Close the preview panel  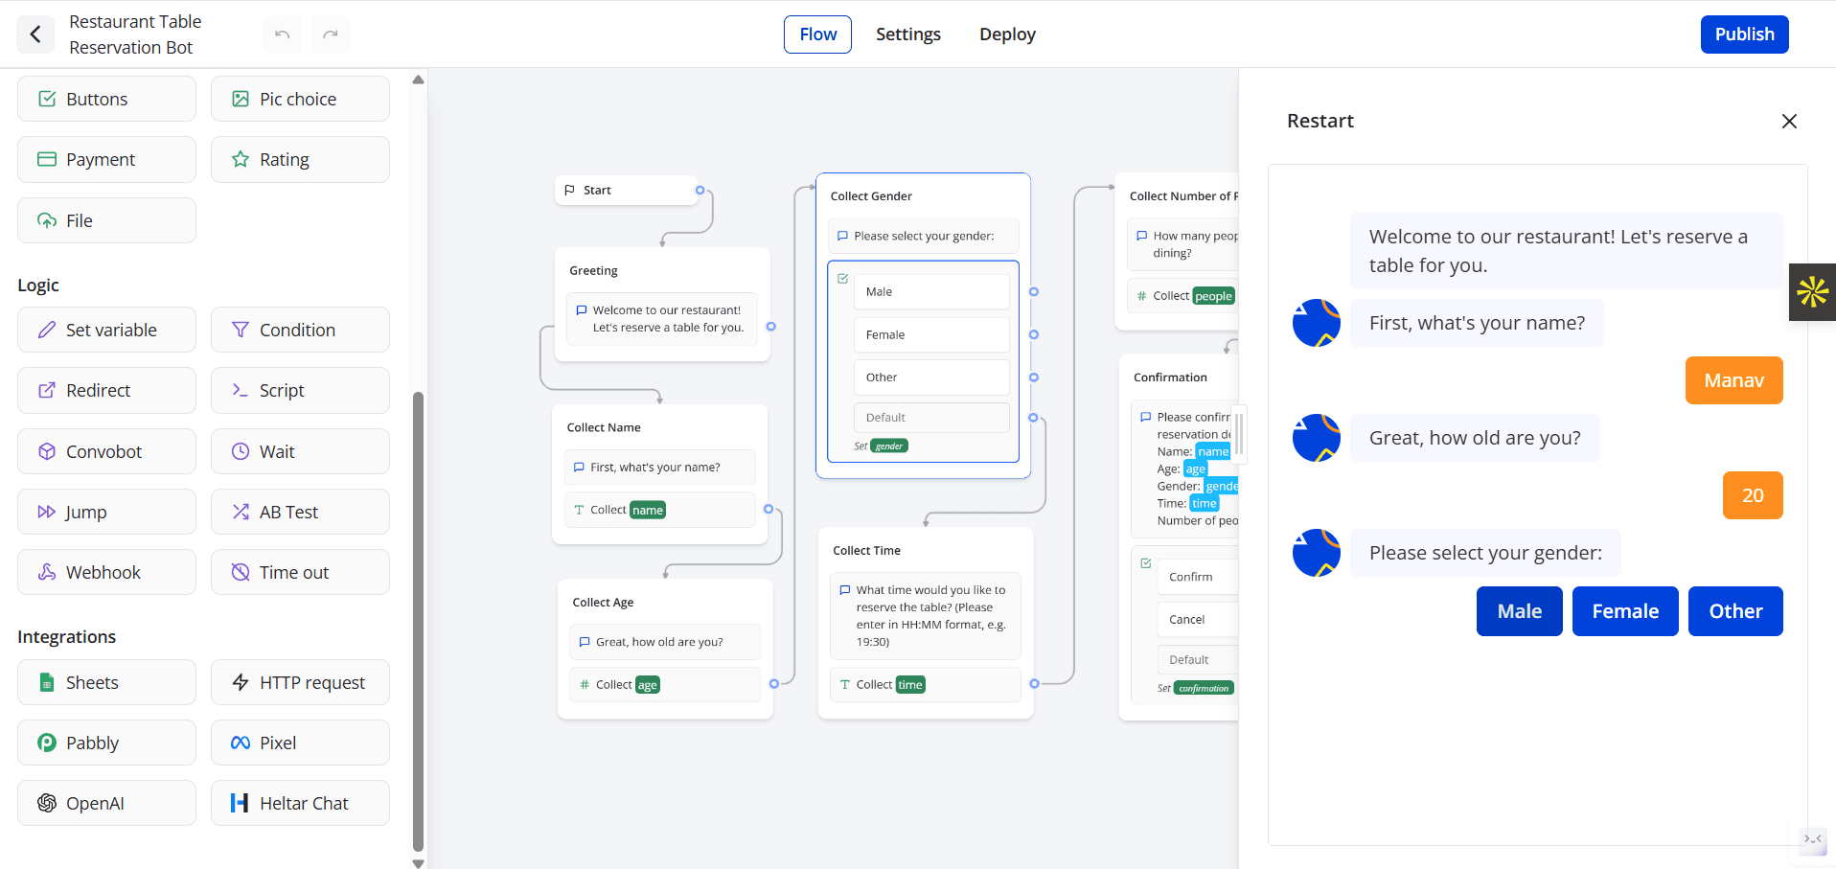tap(1788, 121)
